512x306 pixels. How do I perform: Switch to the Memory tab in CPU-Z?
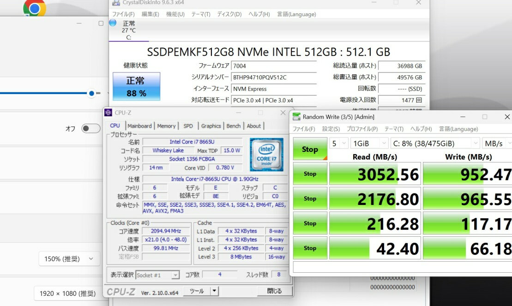pyautogui.click(x=166, y=126)
